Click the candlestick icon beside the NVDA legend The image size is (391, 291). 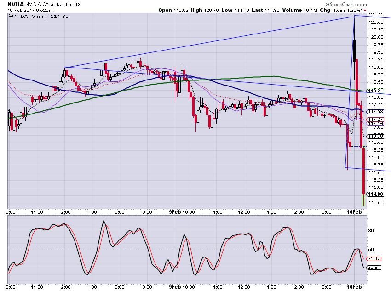(x=11, y=17)
